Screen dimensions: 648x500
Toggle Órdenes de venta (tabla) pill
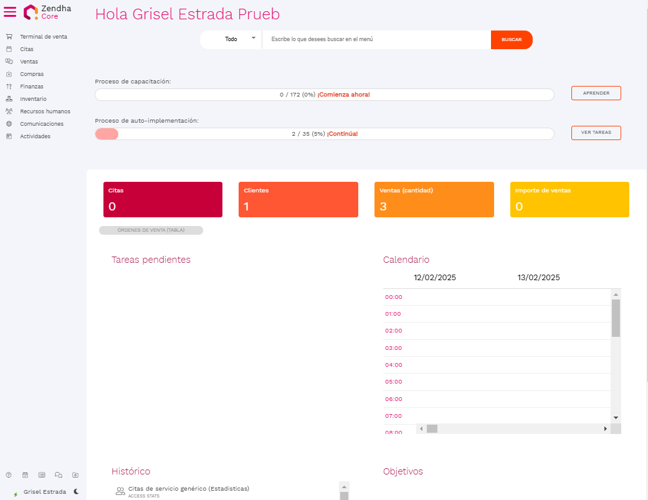[151, 230]
